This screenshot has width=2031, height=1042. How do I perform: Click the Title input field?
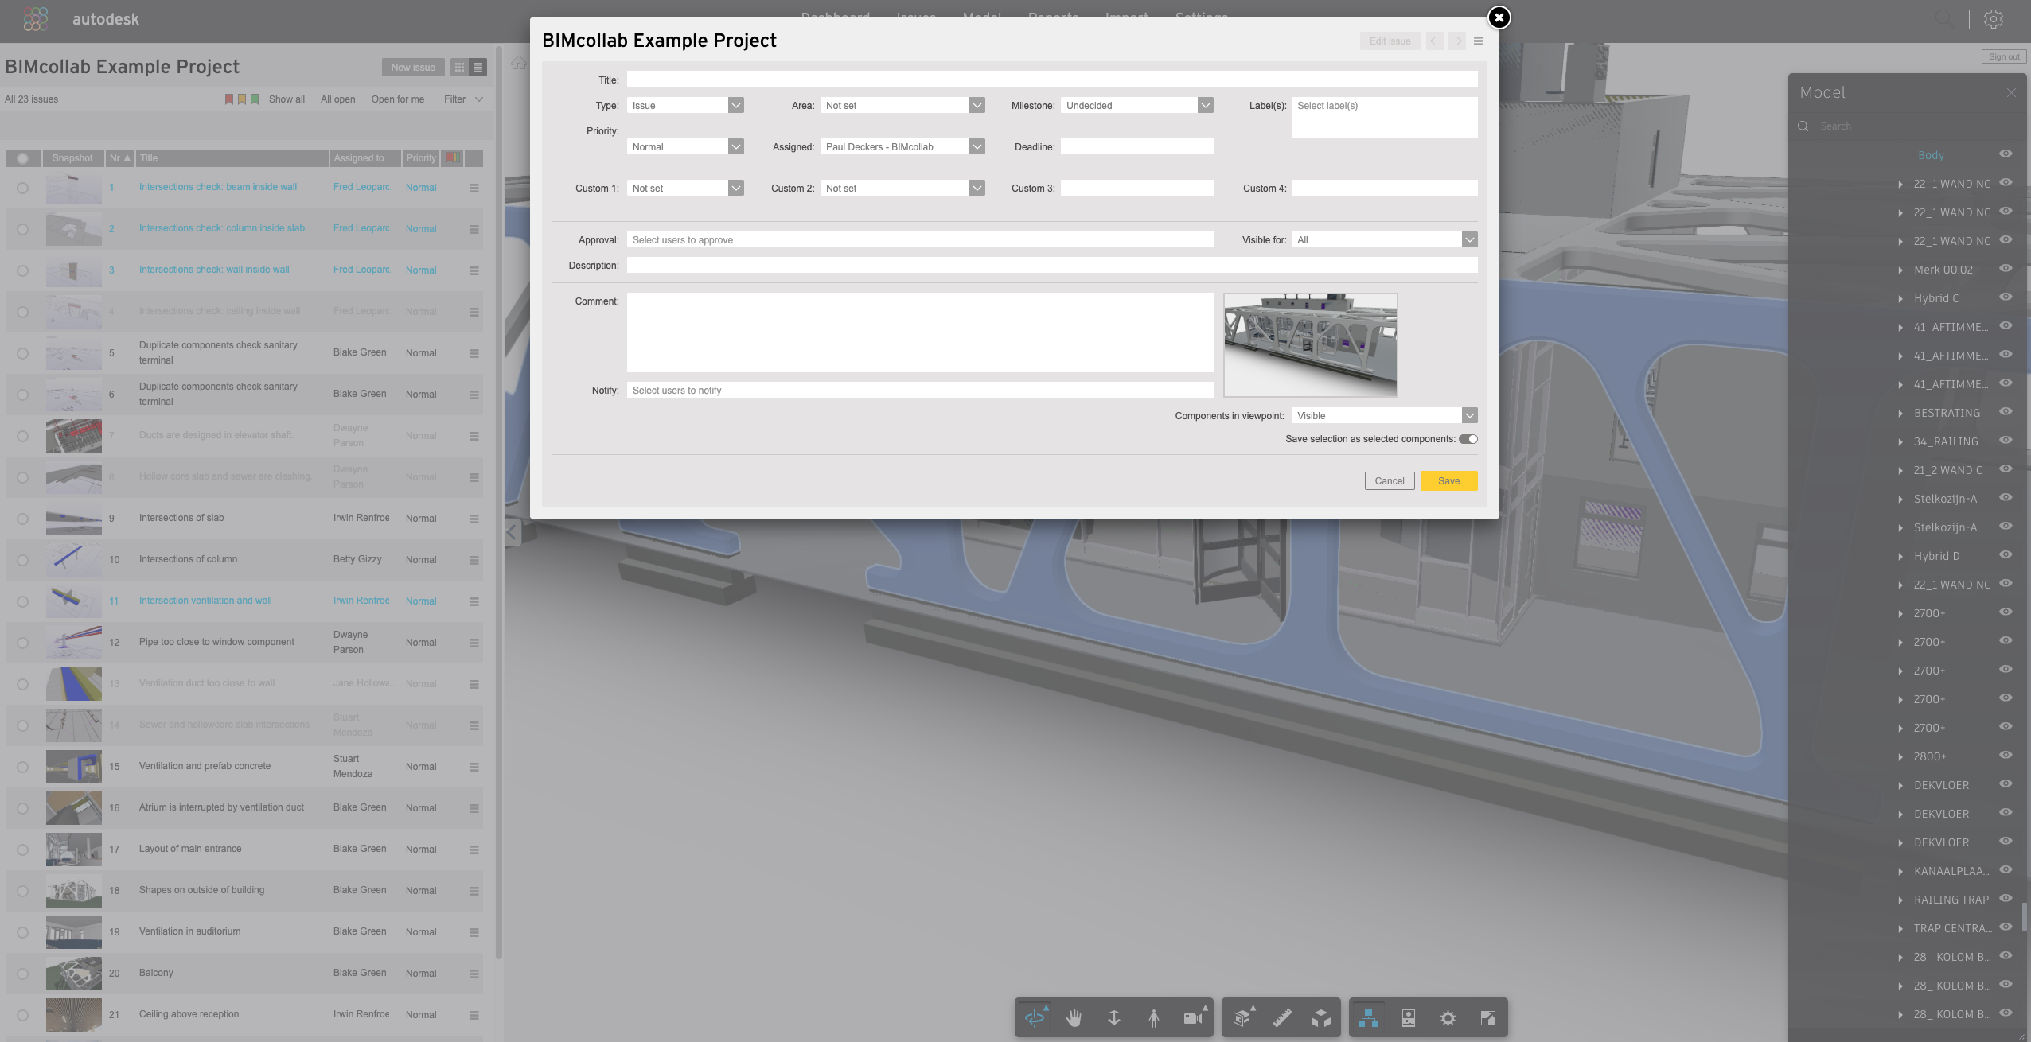(1051, 80)
